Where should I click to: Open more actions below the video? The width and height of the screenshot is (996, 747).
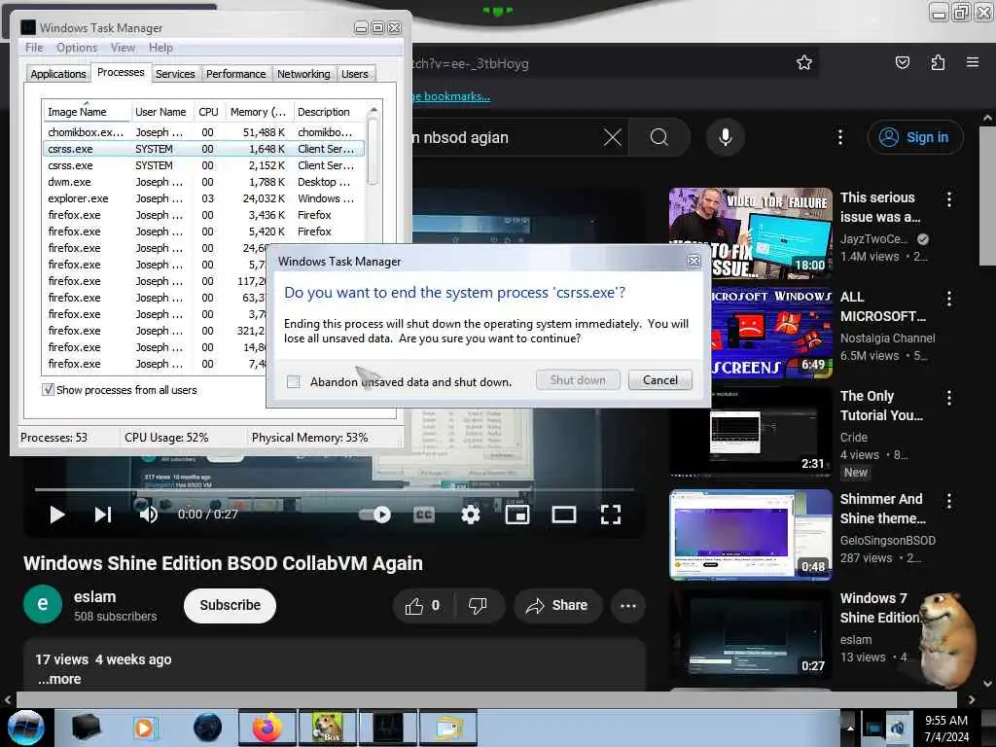point(628,605)
